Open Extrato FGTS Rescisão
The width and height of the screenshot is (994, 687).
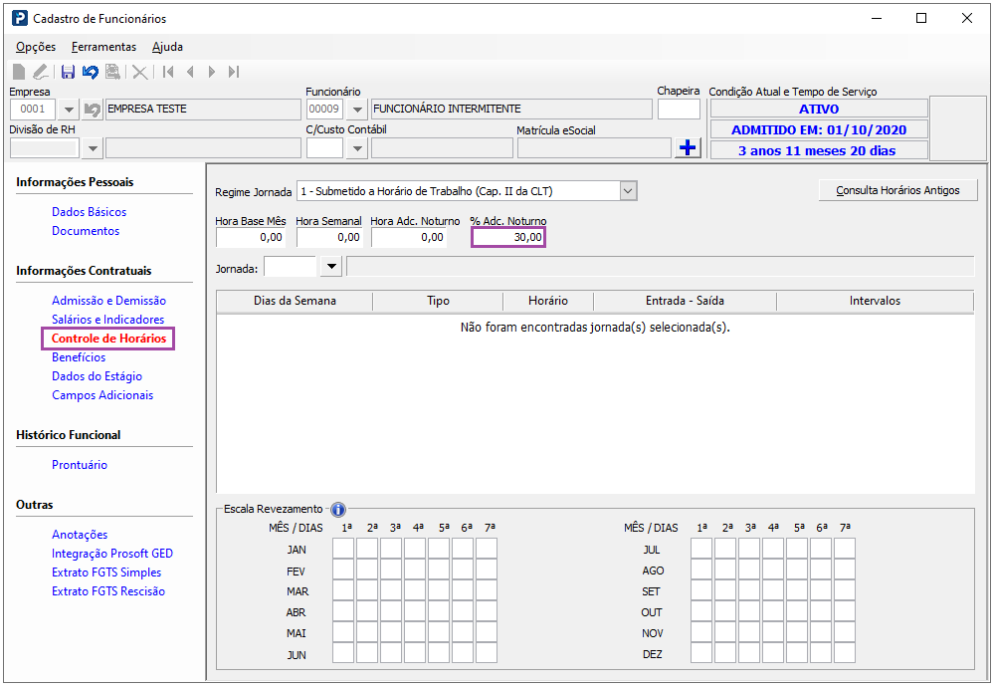pos(108,591)
